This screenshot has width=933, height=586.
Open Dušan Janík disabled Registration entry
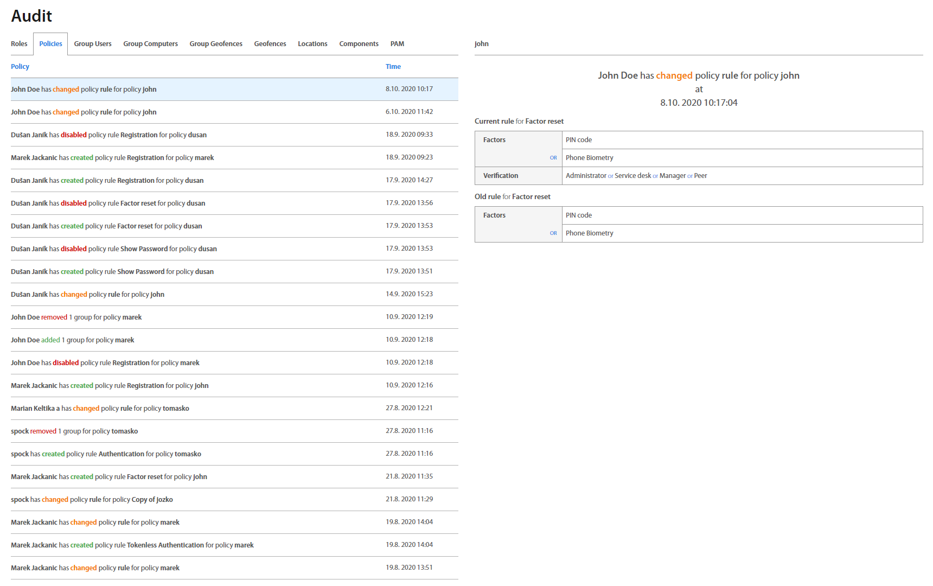pos(108,135)
